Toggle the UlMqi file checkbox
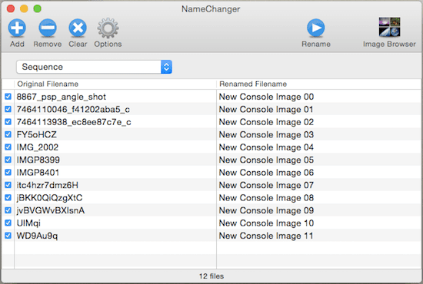 click(x=8, y=223)
